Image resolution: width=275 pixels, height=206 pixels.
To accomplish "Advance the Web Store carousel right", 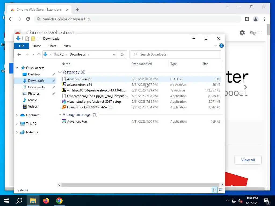I will [245, 87].
